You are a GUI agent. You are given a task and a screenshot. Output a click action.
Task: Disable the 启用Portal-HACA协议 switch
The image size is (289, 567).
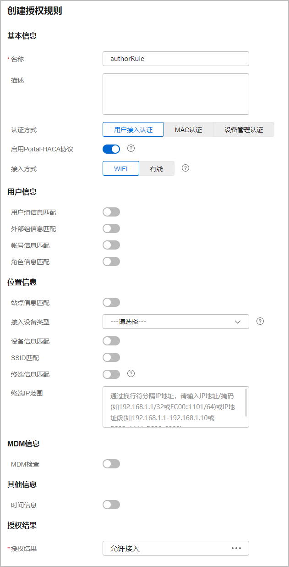tap(111, 149)
